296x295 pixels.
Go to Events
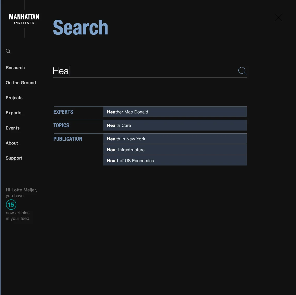pyautogui.click(x=12, y=128)
